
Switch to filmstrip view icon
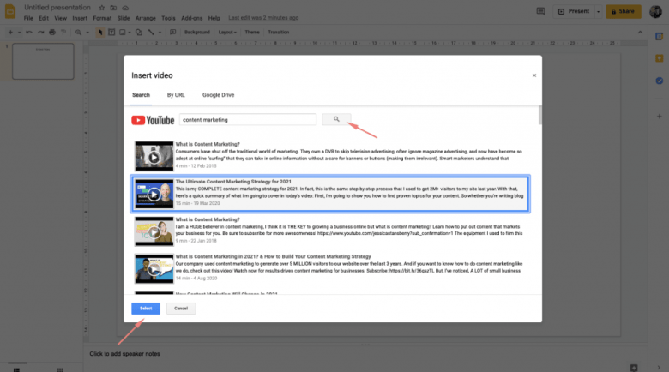(x=16, y=369)
